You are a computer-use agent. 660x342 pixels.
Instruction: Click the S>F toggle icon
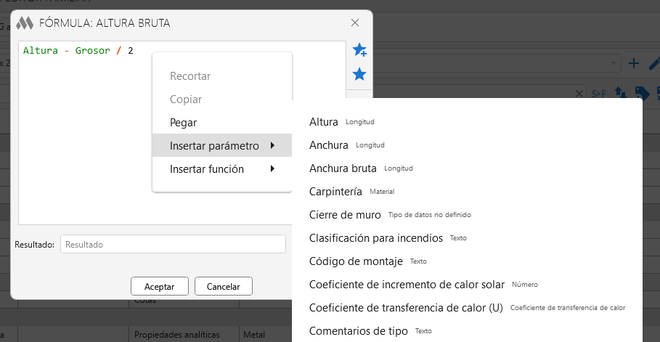(x=599, y=93)
